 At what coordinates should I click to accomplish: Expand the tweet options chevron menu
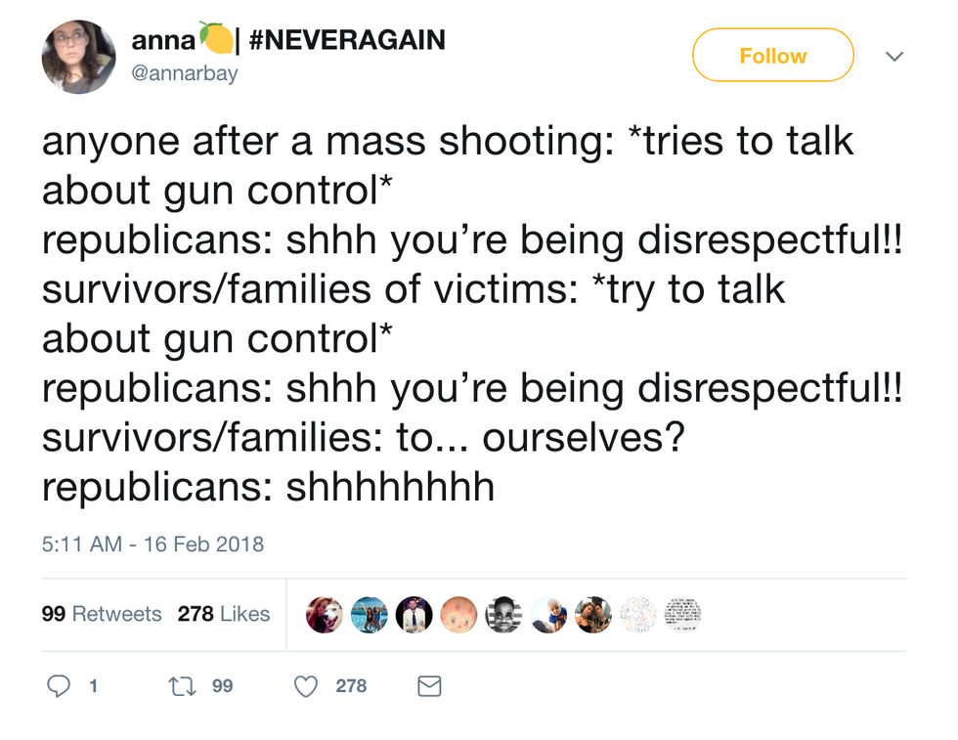point(893,57)
